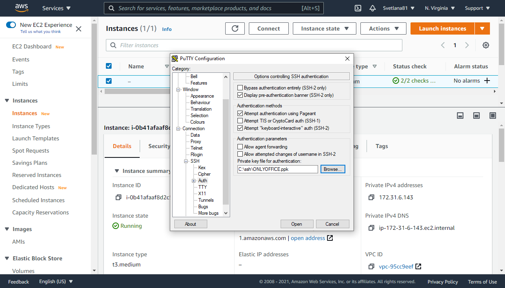The height and width of the screenshot is (288, 505).
Task: Open the Support menu
Action: tap(477, 8)
